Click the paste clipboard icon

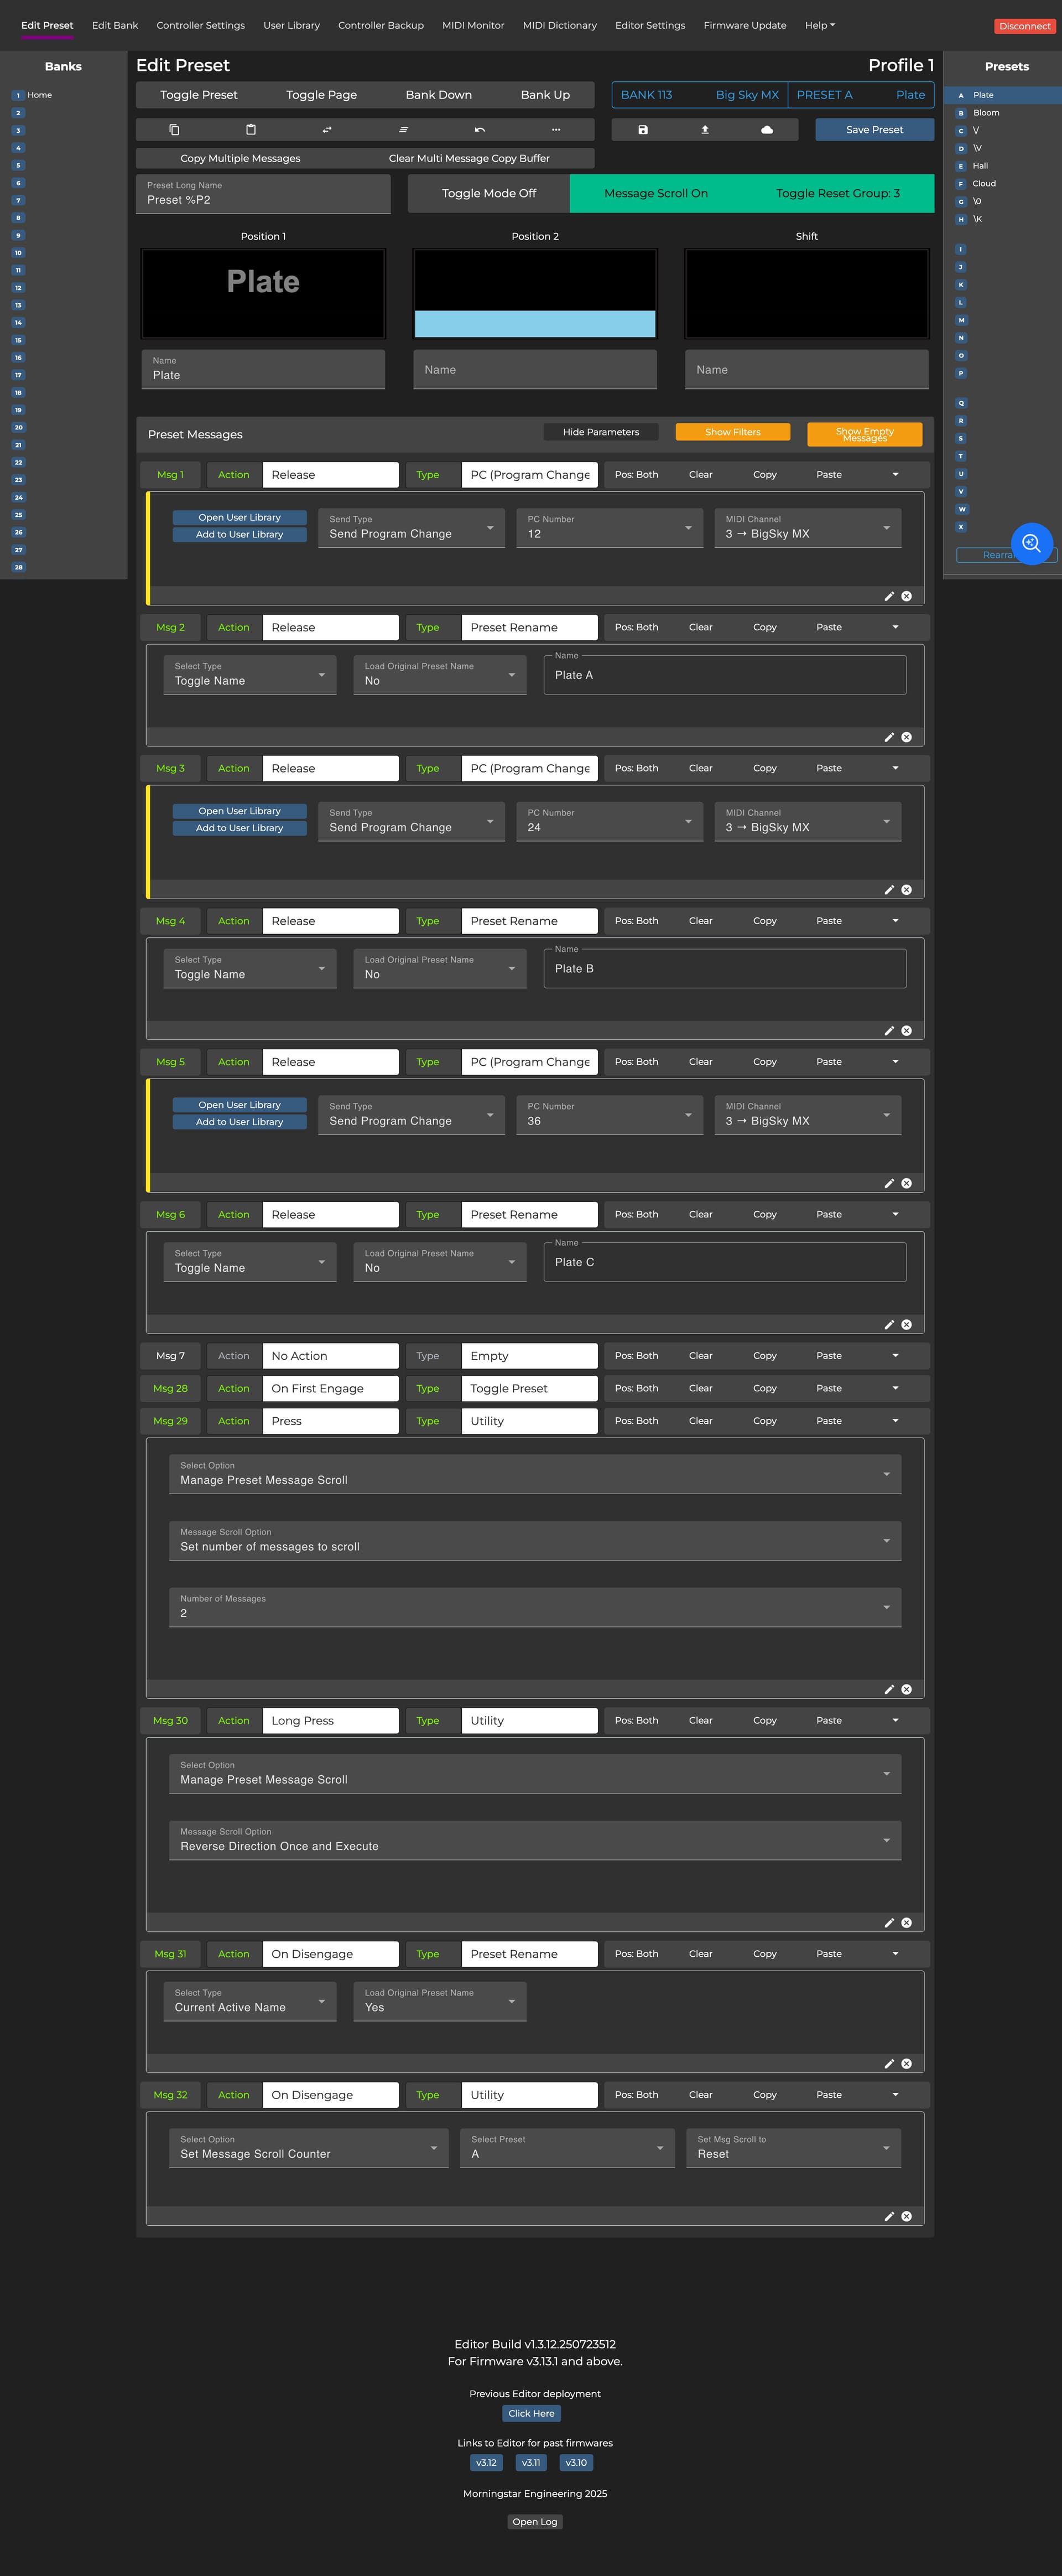pyautogui.click(x=251, y=130)
